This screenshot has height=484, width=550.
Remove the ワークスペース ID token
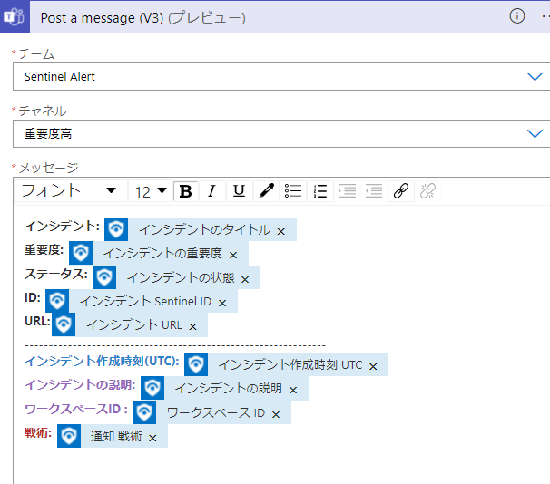click(x=276, y=414)
